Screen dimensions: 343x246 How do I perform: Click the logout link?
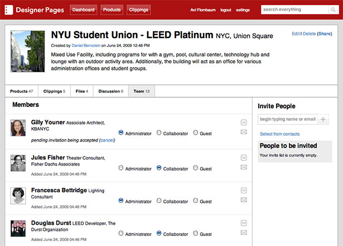[x=225, y=10]
